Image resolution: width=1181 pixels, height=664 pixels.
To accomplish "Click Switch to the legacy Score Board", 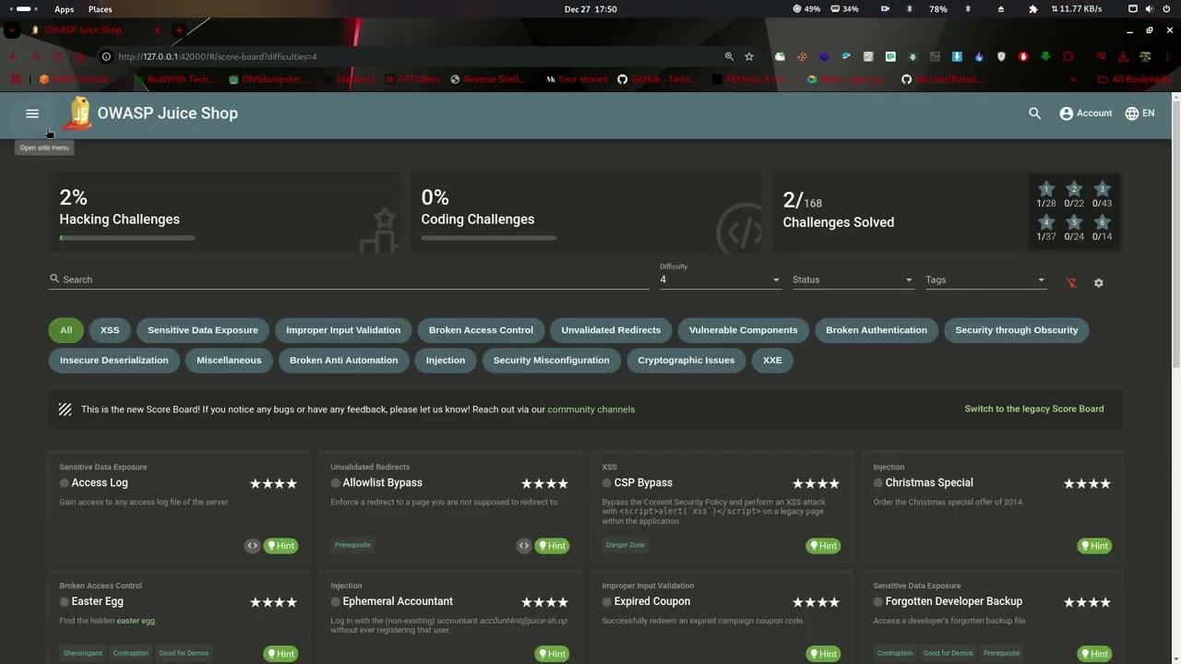I will coord(1033,409).
